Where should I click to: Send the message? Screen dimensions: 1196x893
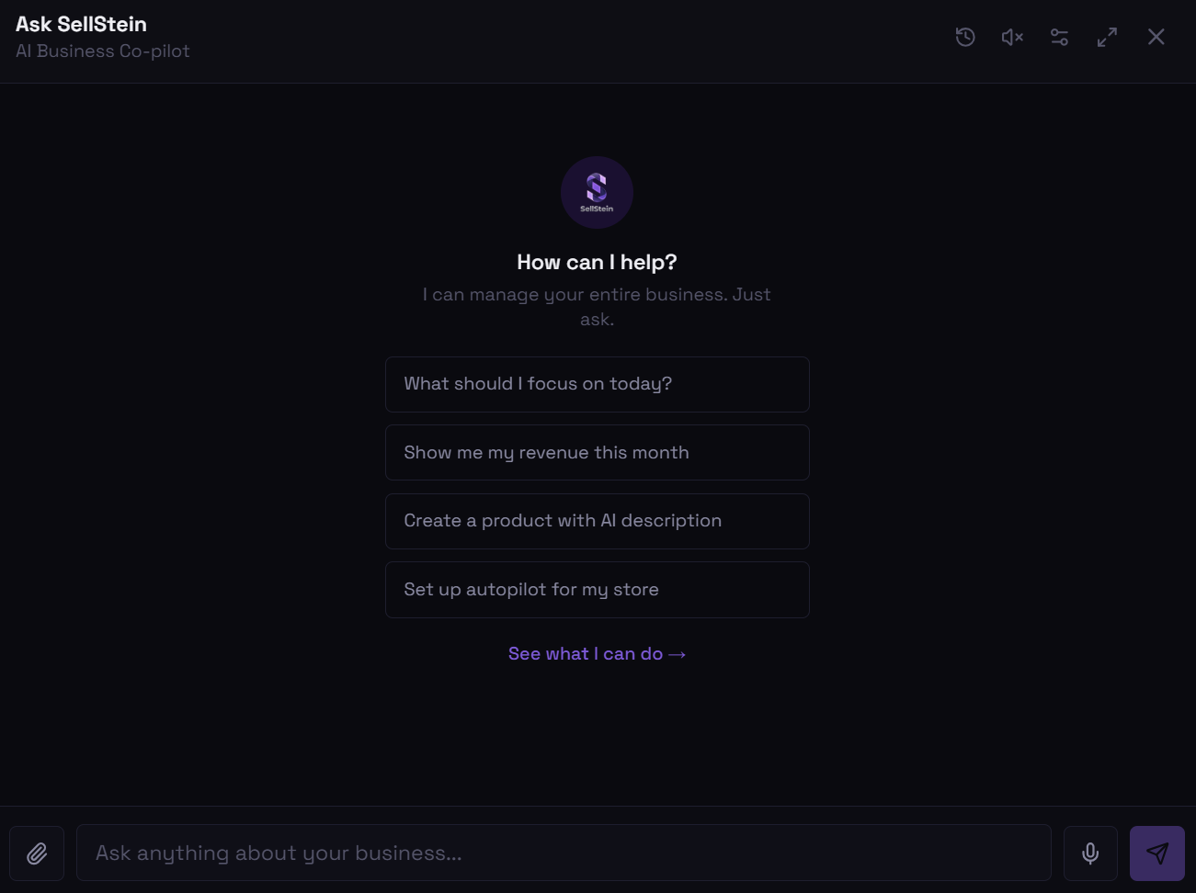point(1157,853)
